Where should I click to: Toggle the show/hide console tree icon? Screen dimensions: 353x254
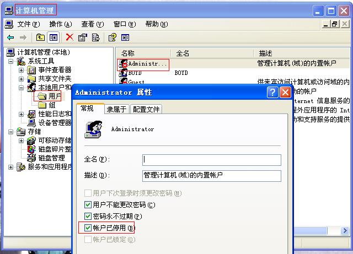54,37
